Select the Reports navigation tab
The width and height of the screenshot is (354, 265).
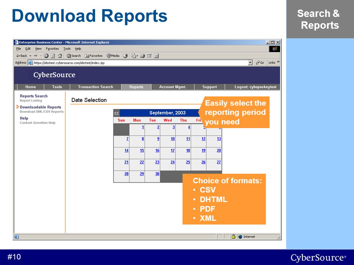pos(136,87)
